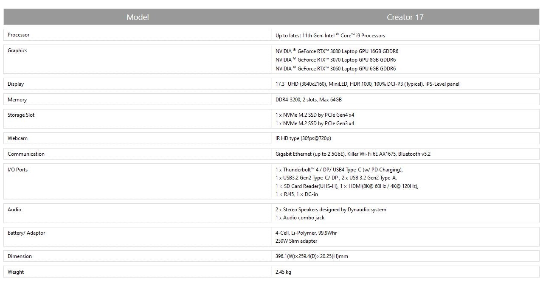The image size is (543, 300).
Task: Click the RJ45 and DC-in line
Action: coord(297,194)
